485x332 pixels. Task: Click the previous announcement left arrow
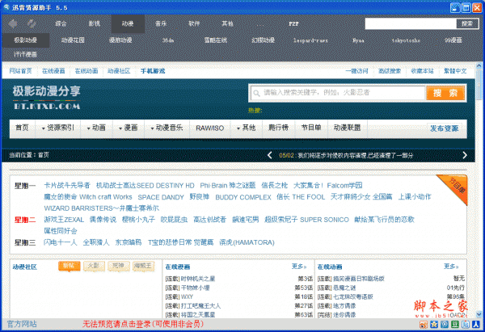pyautogui.click(x=270, y=155)
